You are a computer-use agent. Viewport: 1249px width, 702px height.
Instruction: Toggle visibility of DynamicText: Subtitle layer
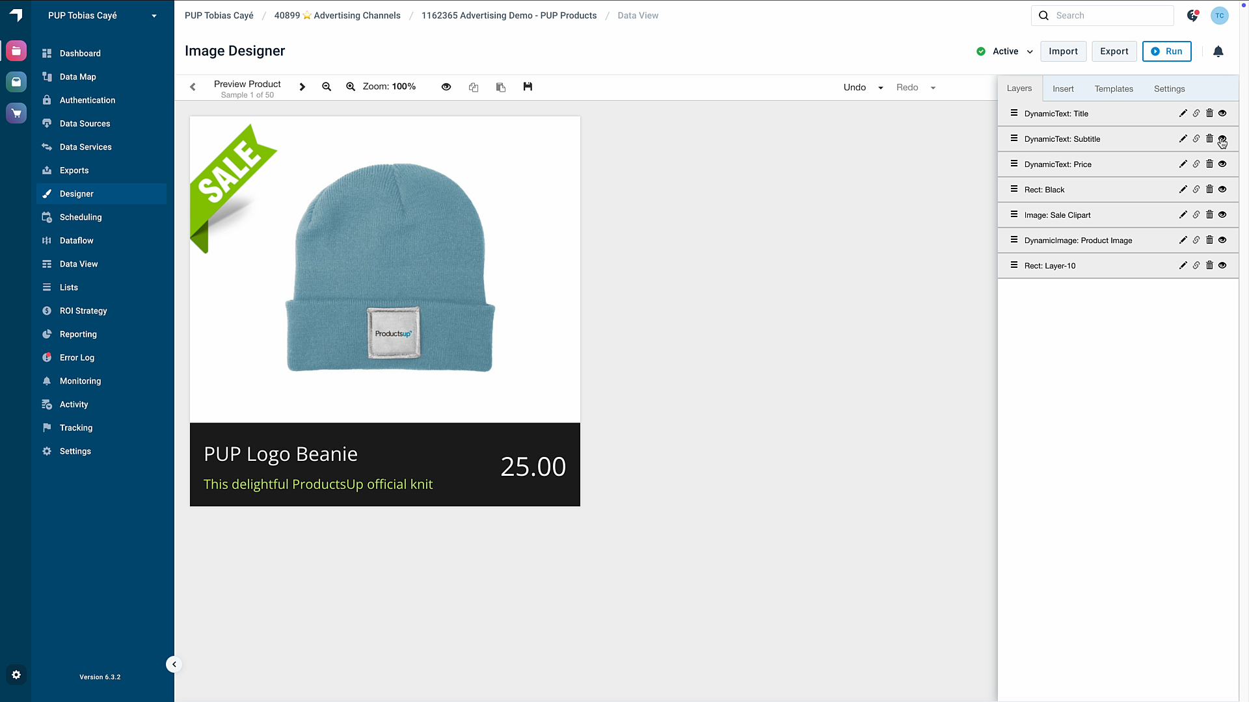[1222, 138]
